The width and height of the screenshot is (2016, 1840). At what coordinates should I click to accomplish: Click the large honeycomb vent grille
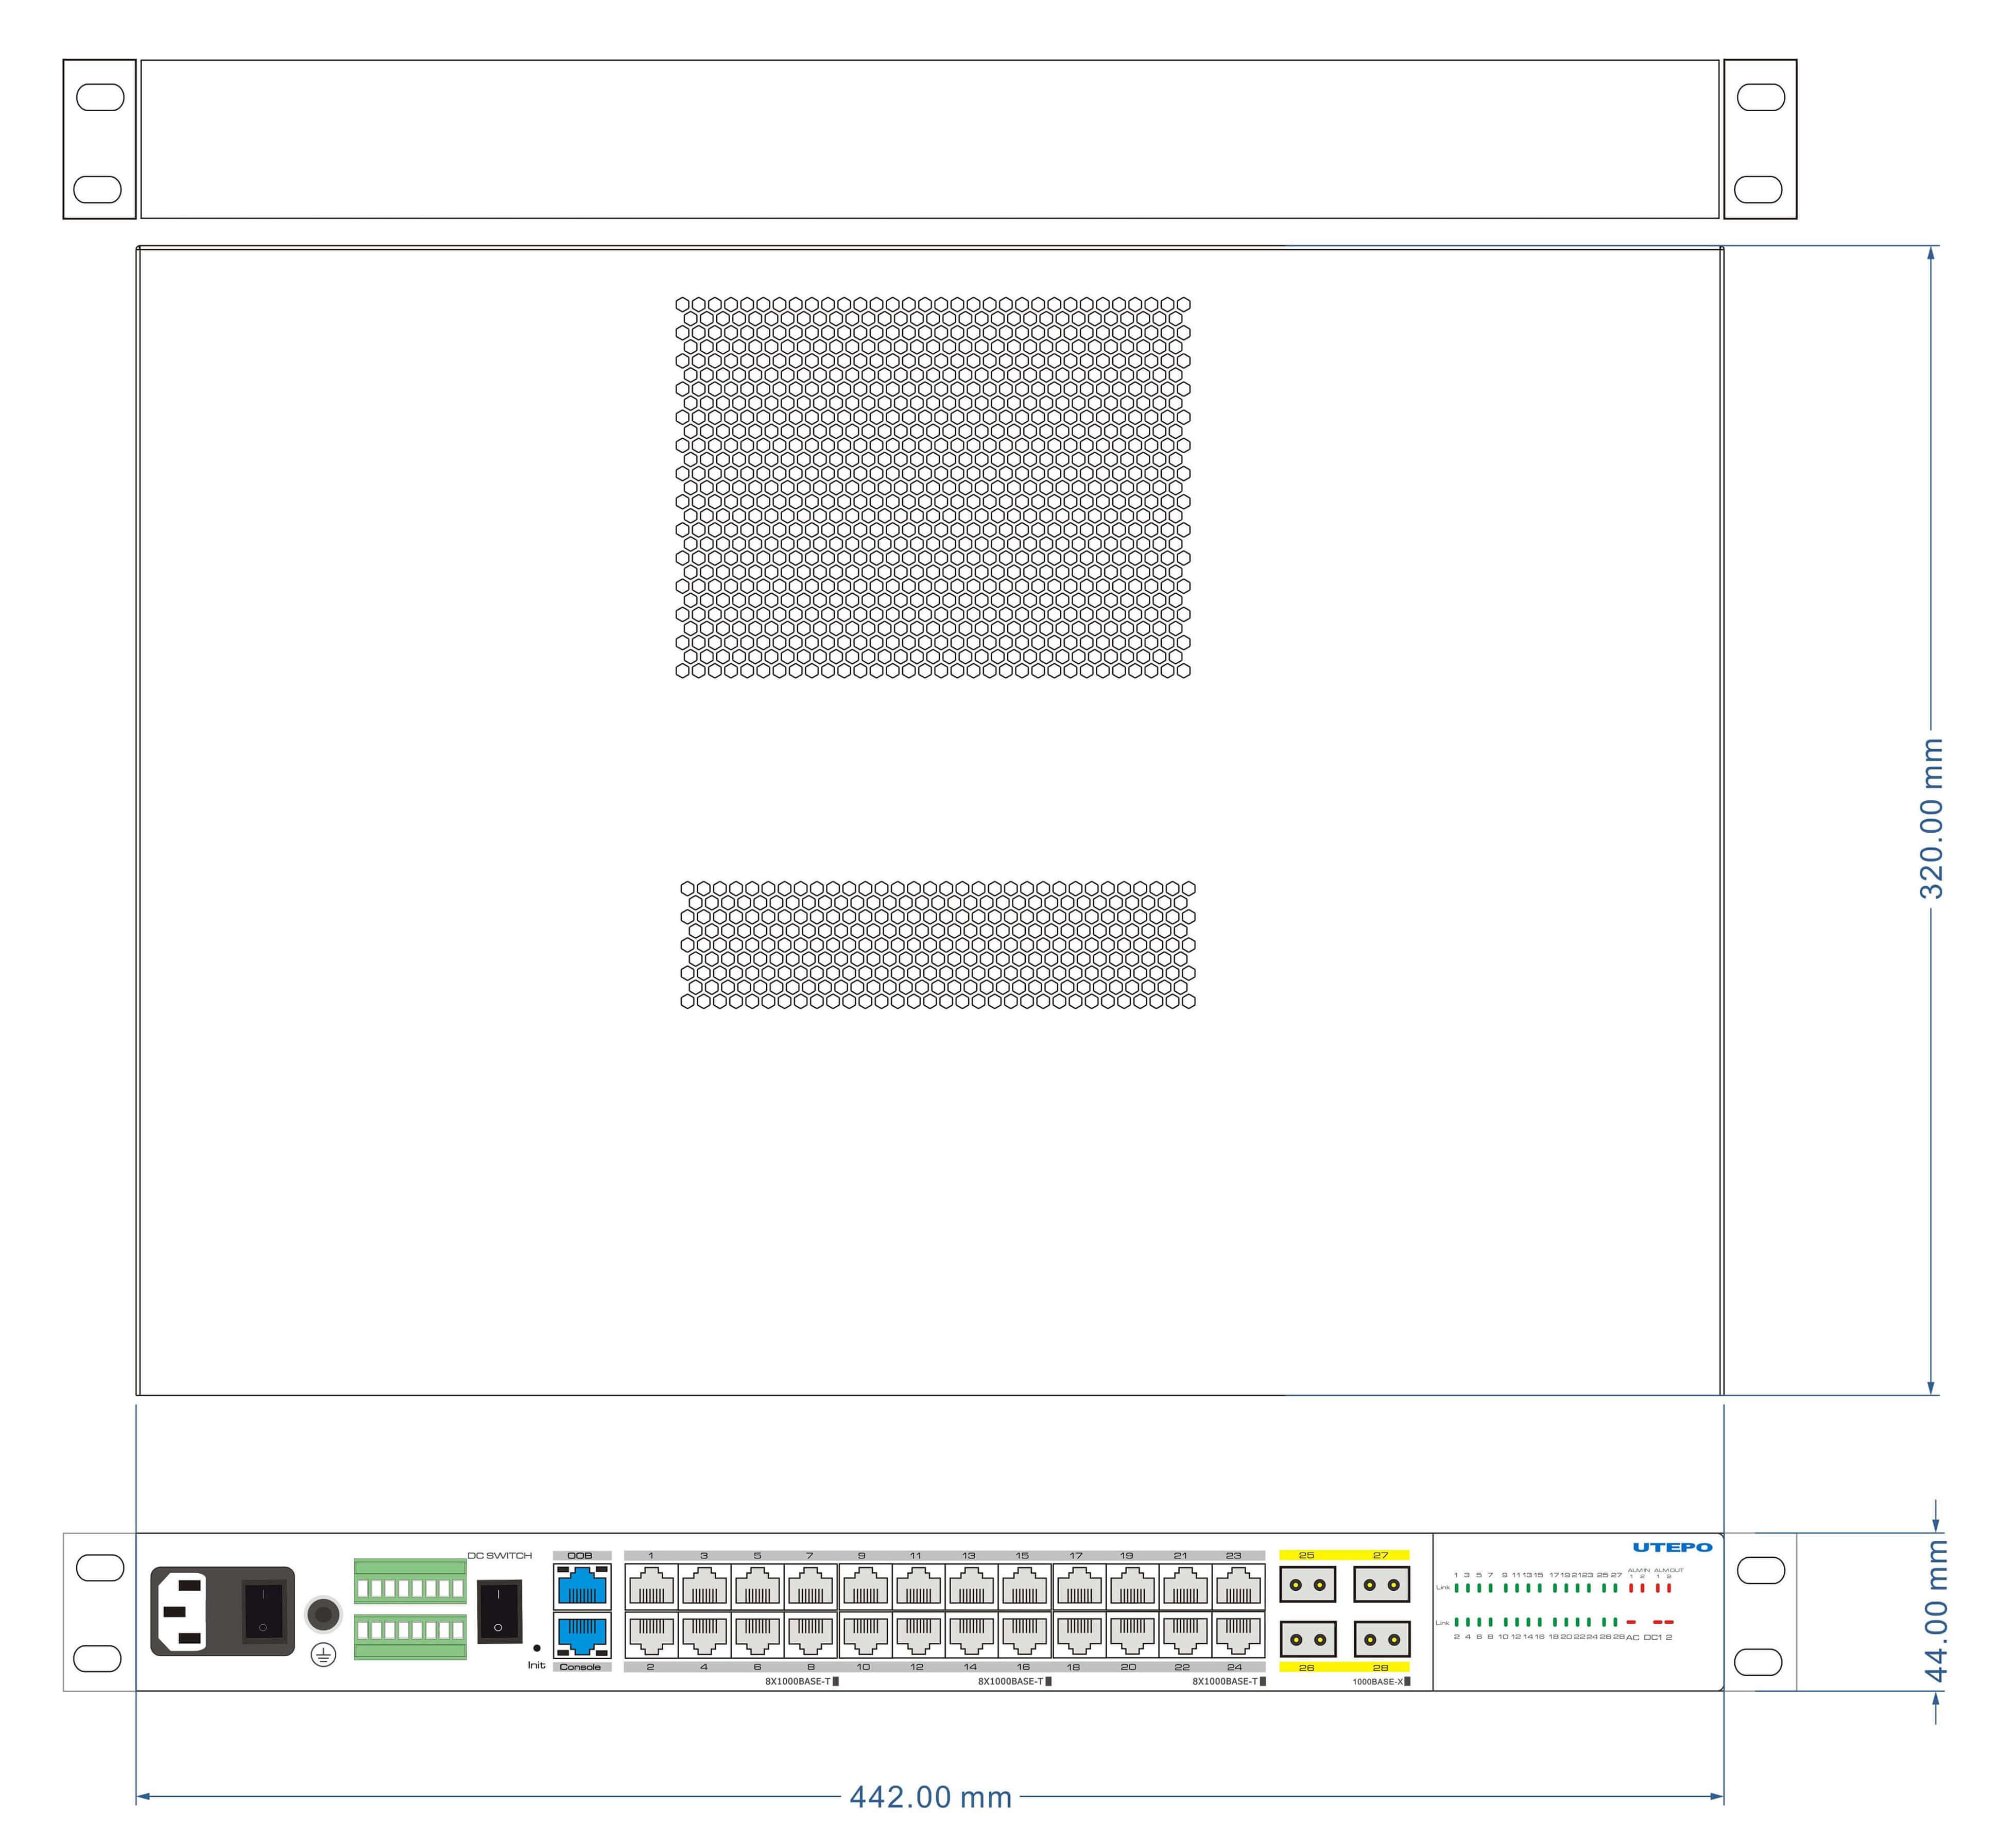pos(933,487)
